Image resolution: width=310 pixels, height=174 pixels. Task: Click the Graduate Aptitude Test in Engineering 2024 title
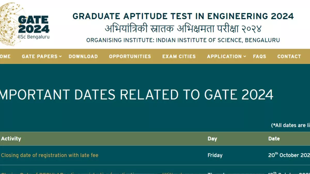[x=183, y=16]
